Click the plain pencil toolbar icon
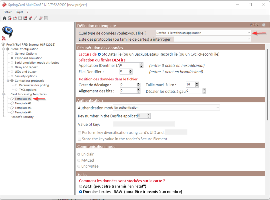Screen dimensions: 270x200 click(36, 18)
